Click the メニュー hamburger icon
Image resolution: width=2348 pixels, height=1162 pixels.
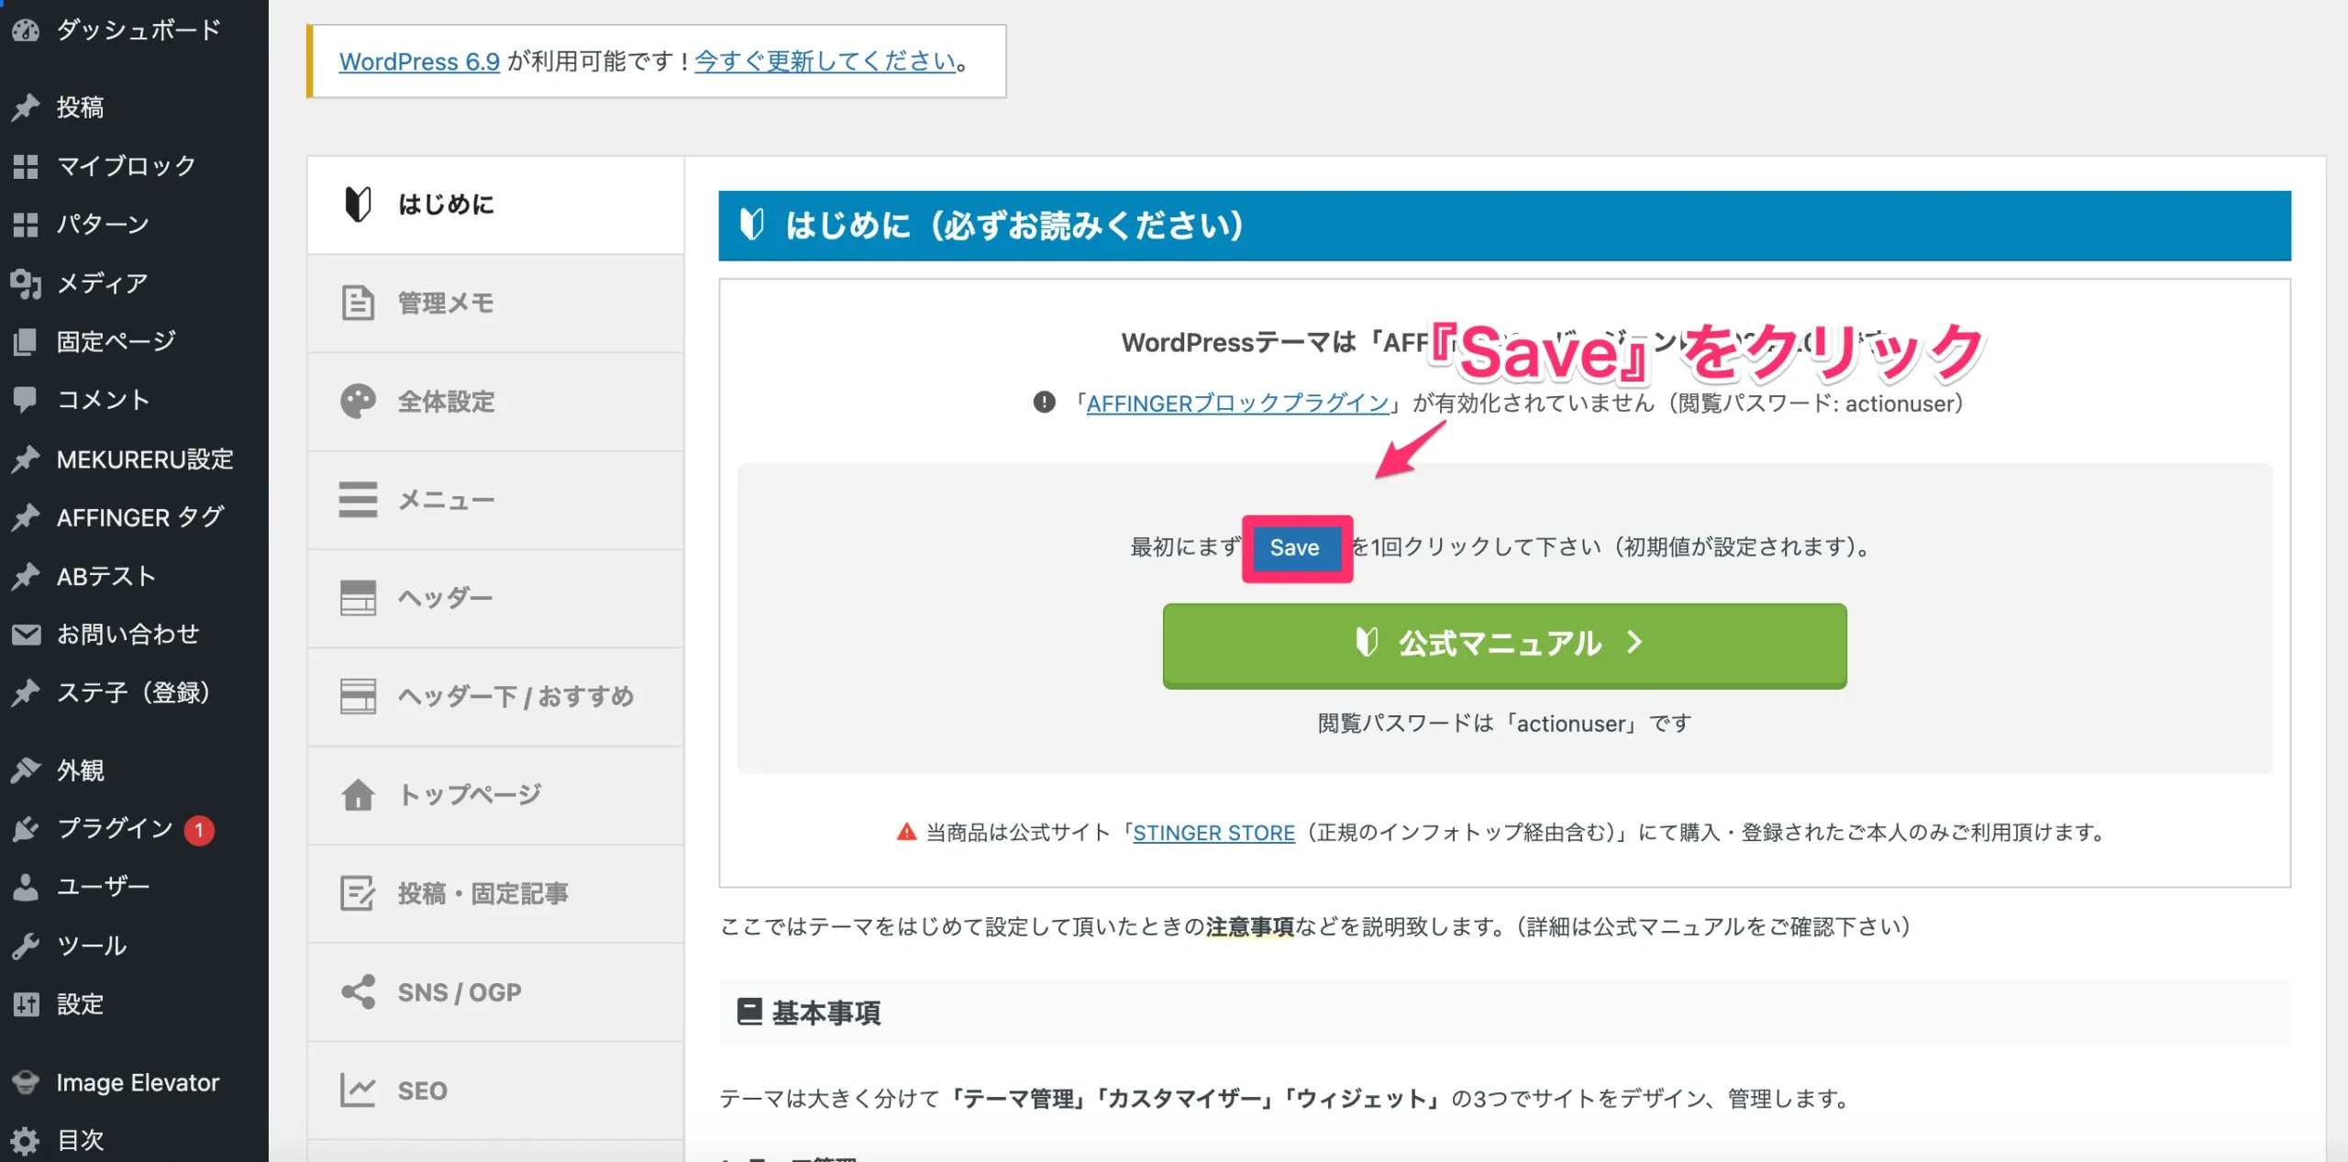click(358, 500)
